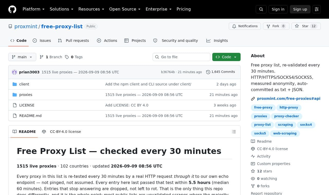Expand the Solutions menu

61,9
